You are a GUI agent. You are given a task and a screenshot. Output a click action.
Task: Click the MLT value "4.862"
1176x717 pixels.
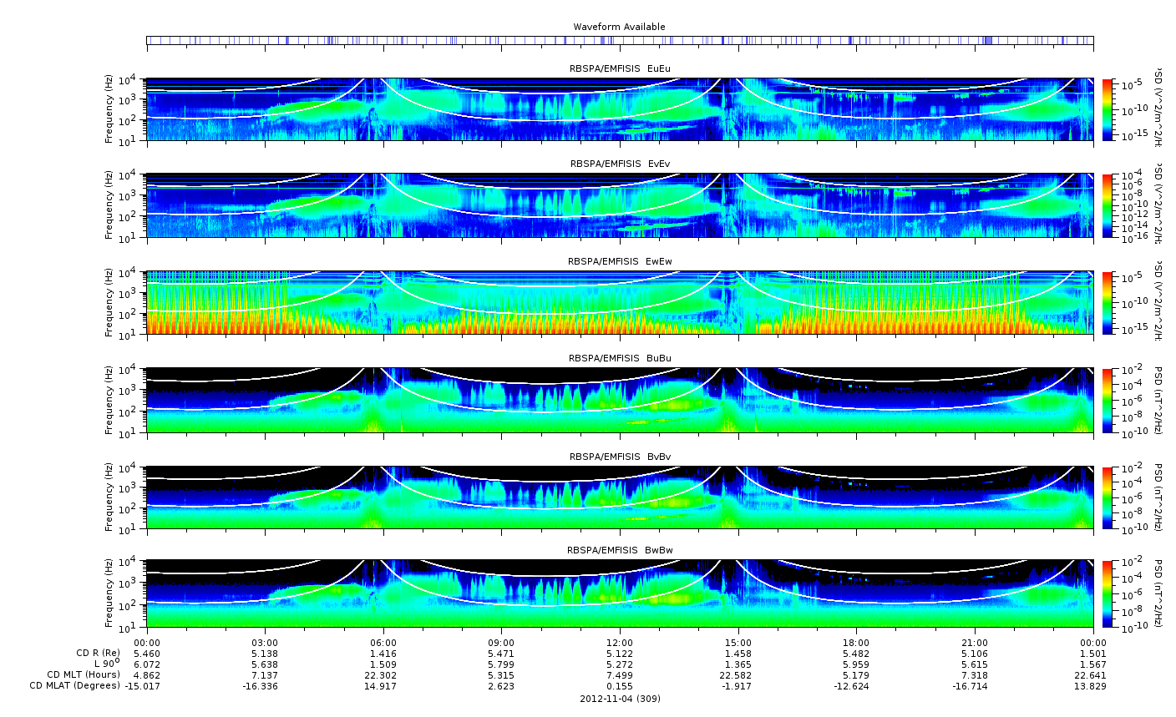[x=147, y=674]
